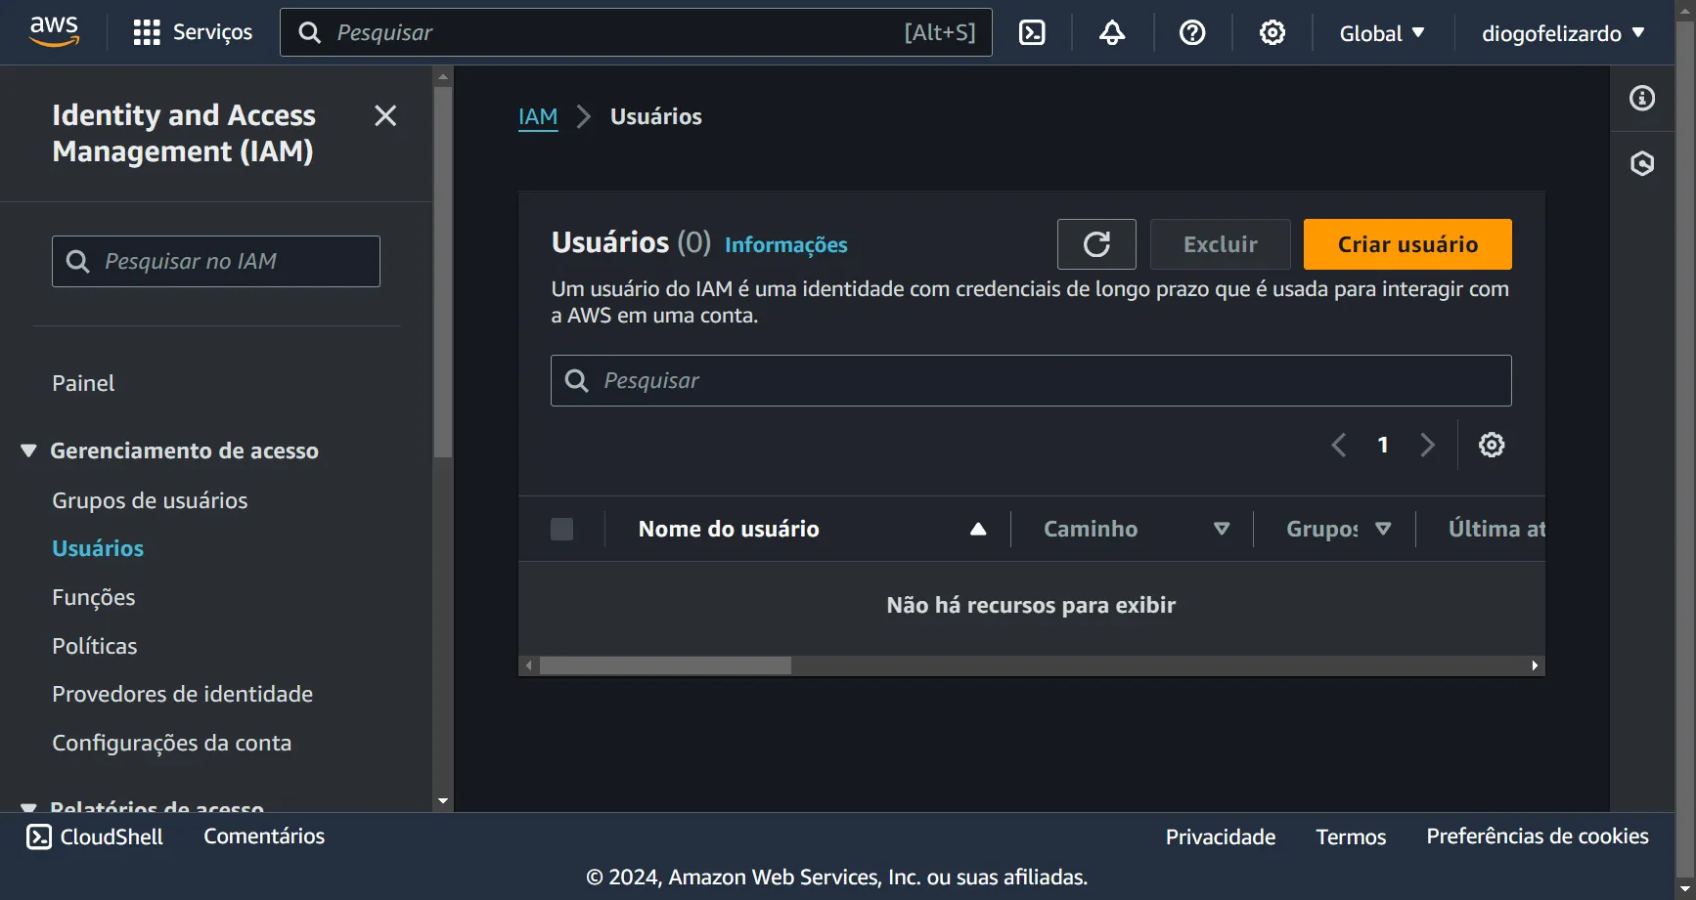
Task: Open Funções in the sidebar
Action: [x=94, y=597]
